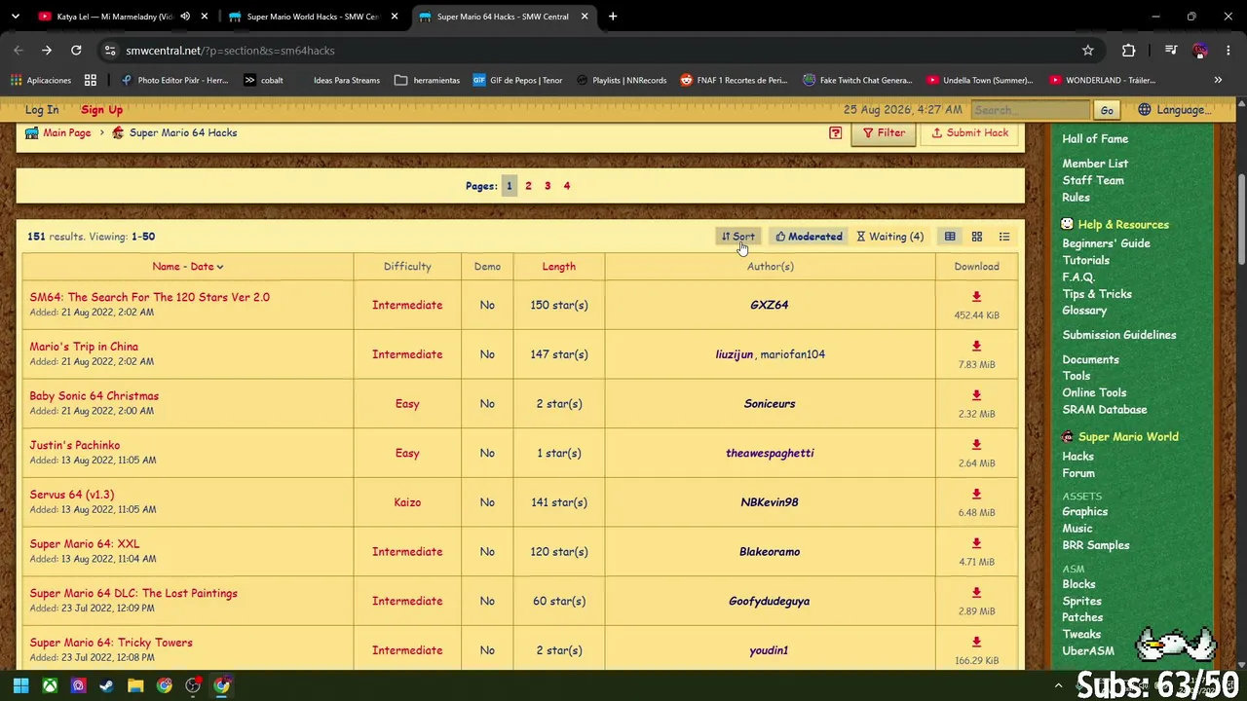Open the browser media controls icon
This screenshot has height=701, width=1247.
pyautogui.click(x=1172, y=51)
